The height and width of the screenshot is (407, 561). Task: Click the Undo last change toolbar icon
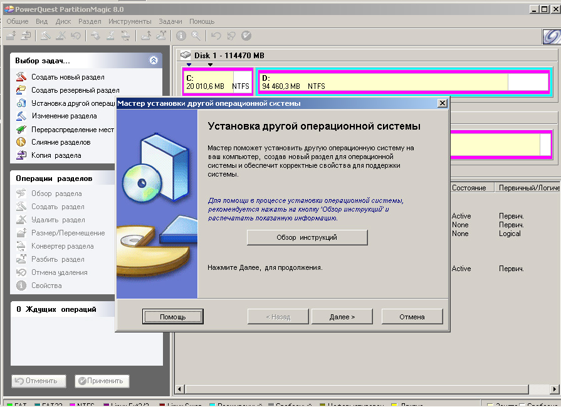pos(216,35)
